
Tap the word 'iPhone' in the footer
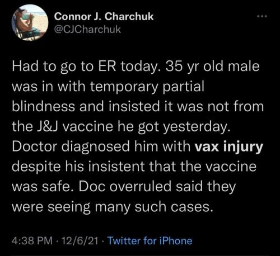(x=176, y=240)
